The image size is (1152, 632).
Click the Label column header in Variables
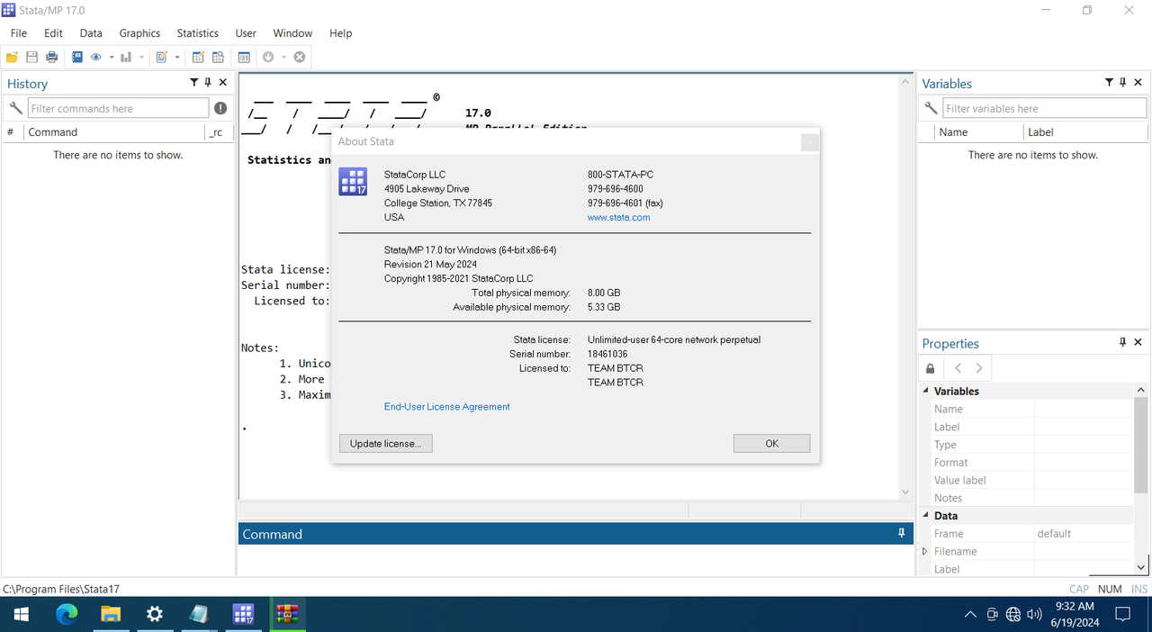point(1086,132)
